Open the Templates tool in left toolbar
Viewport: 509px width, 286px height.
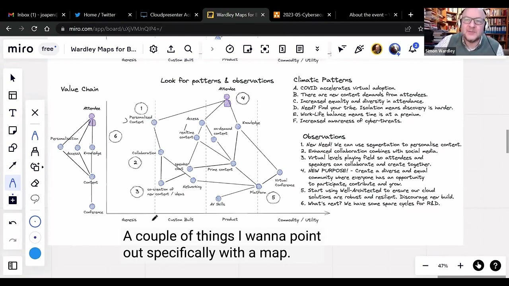click(13, 95)
